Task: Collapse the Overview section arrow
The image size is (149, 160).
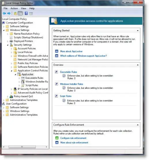Action: tap(138, 65)
